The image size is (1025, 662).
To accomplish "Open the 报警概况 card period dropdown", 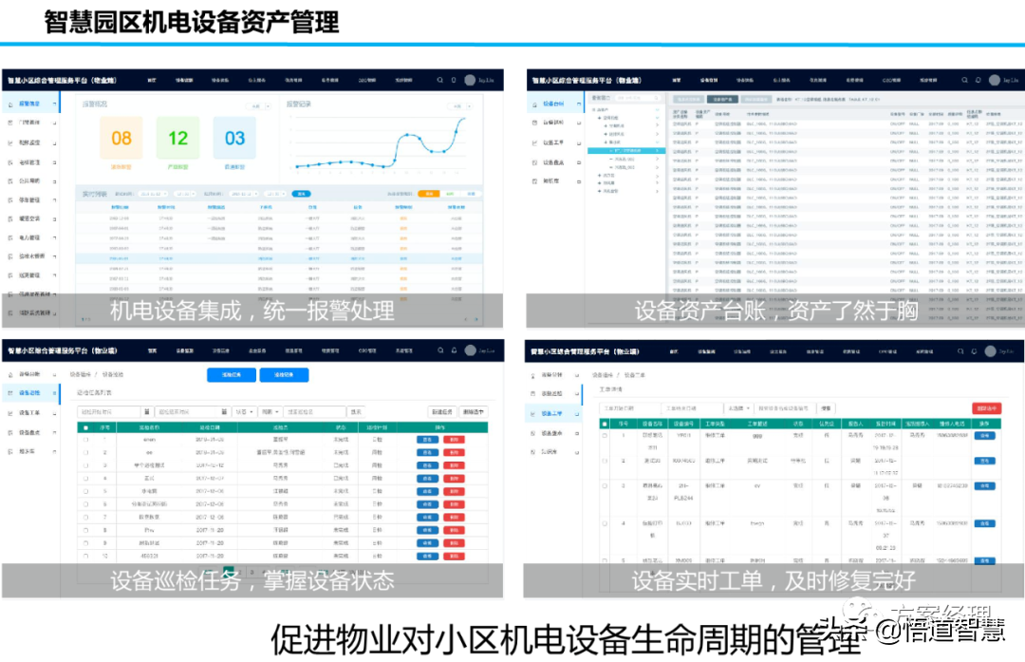I will [258, 106].
